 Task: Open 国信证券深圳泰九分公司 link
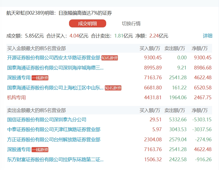(x=47, y=120)
